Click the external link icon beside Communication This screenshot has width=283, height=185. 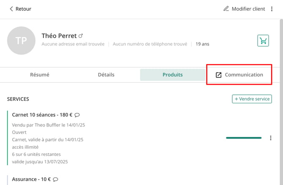(218, 75)
